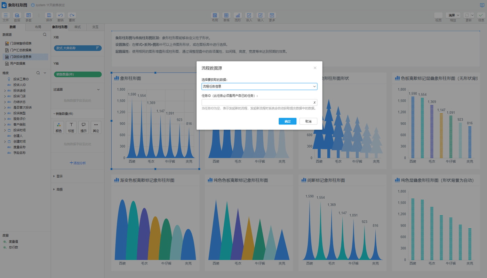
Task: Switch to the 样式 tab
Action: pos(78,27)
